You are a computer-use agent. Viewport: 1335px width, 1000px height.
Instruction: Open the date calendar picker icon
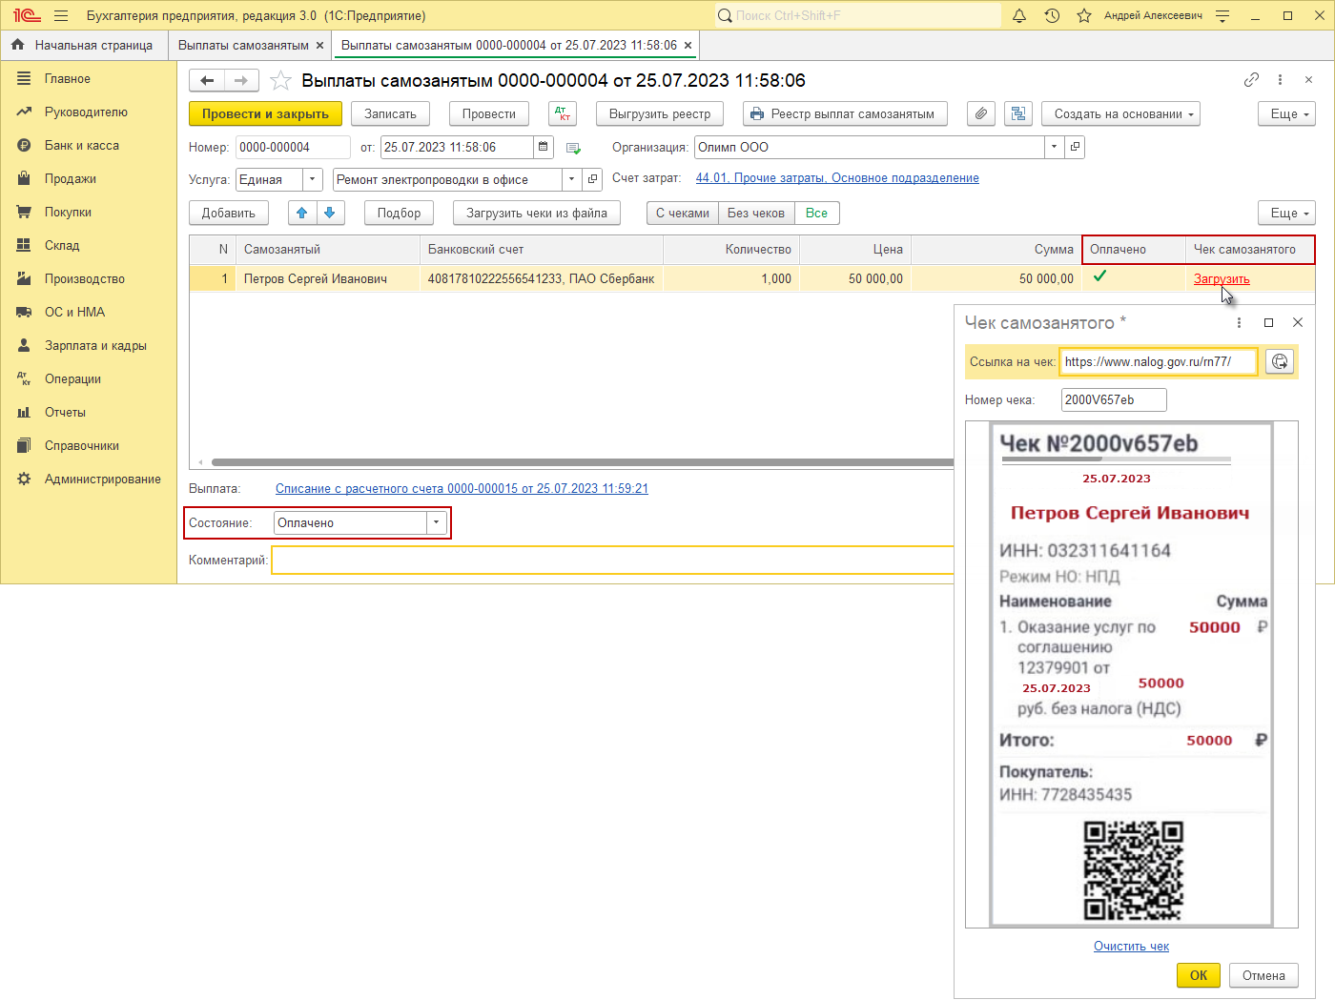pyautogui.click(x=544, y=147)
